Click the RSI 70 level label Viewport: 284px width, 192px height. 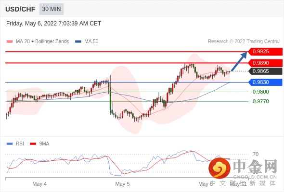point(256,154)
